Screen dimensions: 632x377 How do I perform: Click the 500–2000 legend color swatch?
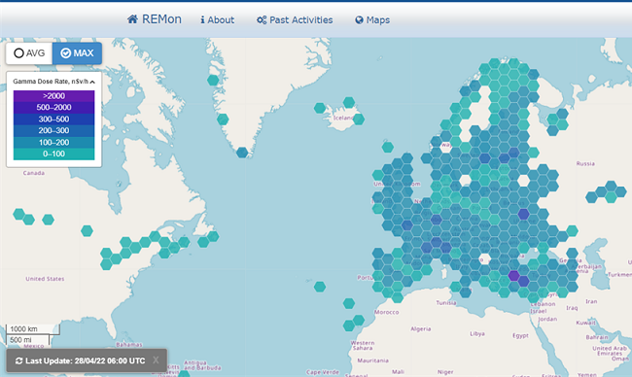point(54,107)
